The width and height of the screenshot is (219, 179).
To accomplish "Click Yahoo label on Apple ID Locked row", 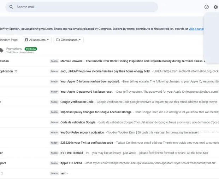I will tap(54, 163).
